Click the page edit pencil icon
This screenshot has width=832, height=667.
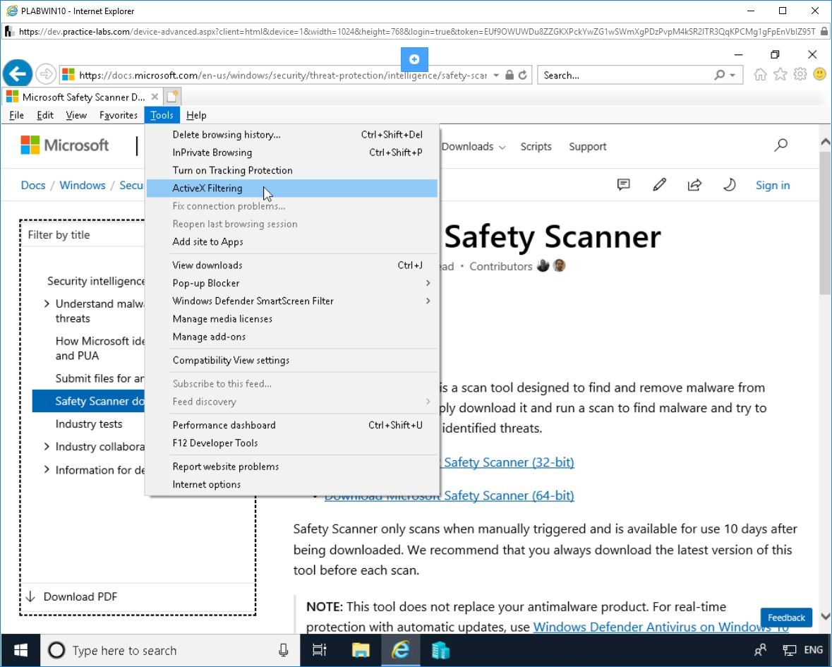click(x=660, y=185)
